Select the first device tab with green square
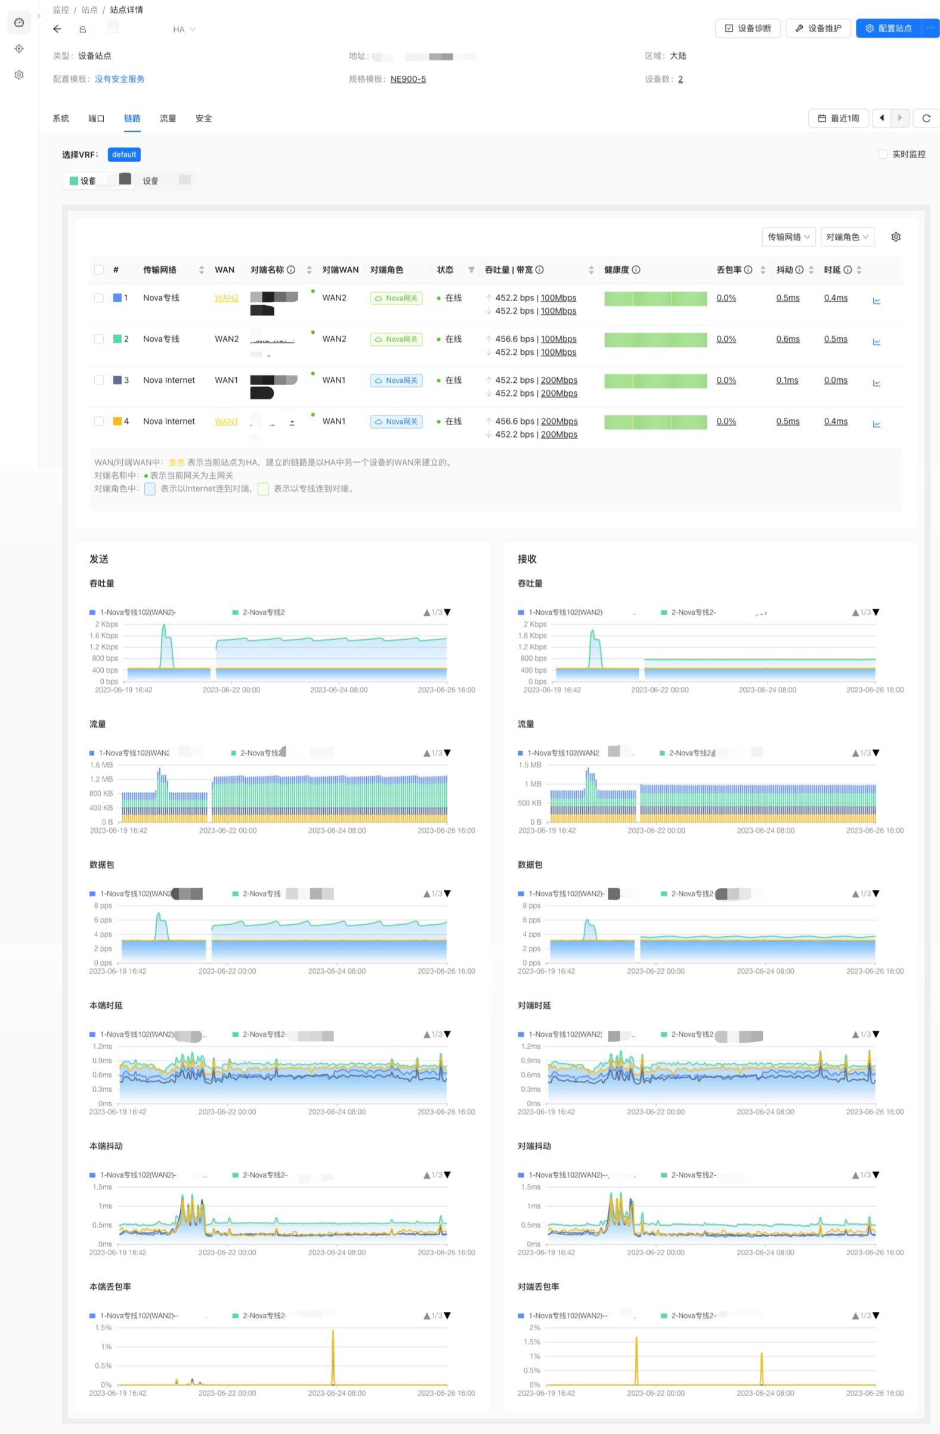Image resolution: width=940 pixels, height=1434 pixels. [x=98, y=180]
